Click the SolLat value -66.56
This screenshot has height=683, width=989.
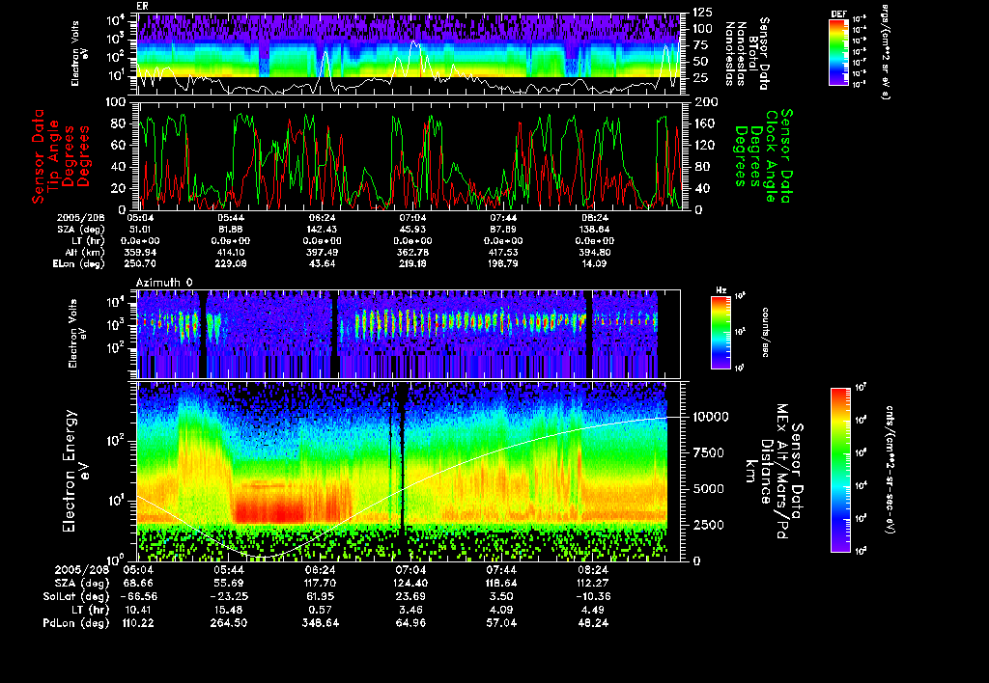click(x=137, y=596)
